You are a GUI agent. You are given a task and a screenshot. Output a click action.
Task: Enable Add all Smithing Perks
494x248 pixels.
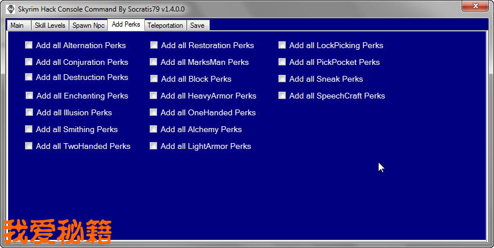(29, 129)
